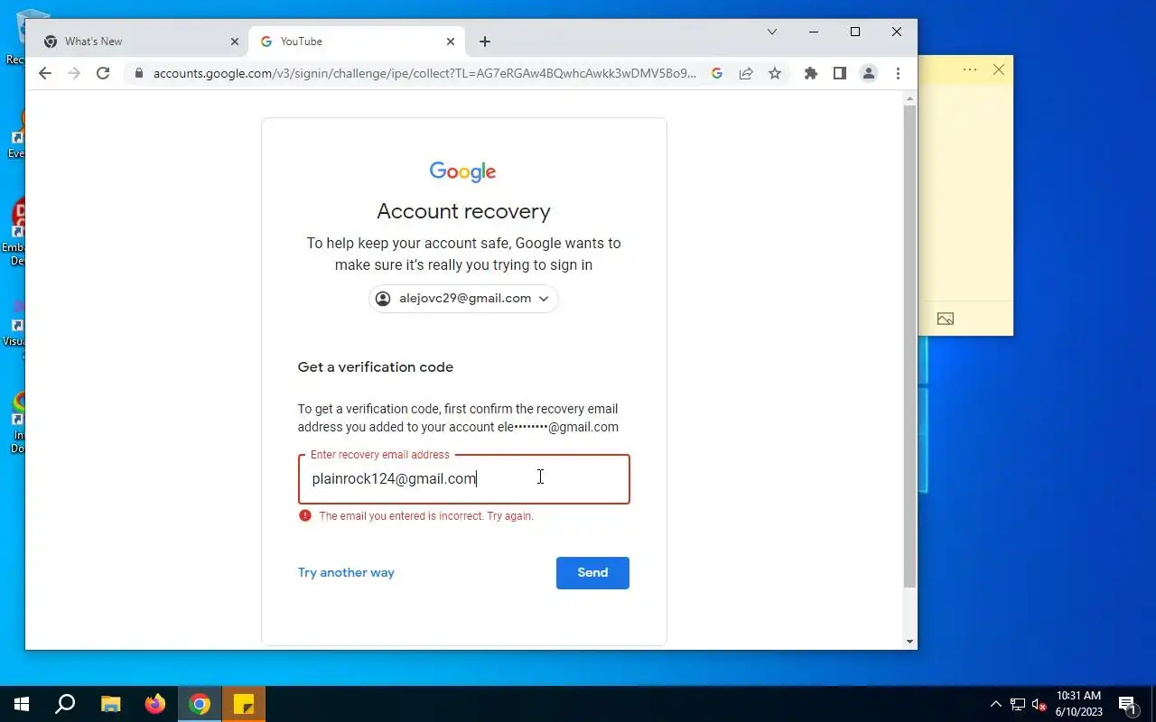Screen dimensions: 1156x722
Task: Click Try another way link
Action: point(346,572)
